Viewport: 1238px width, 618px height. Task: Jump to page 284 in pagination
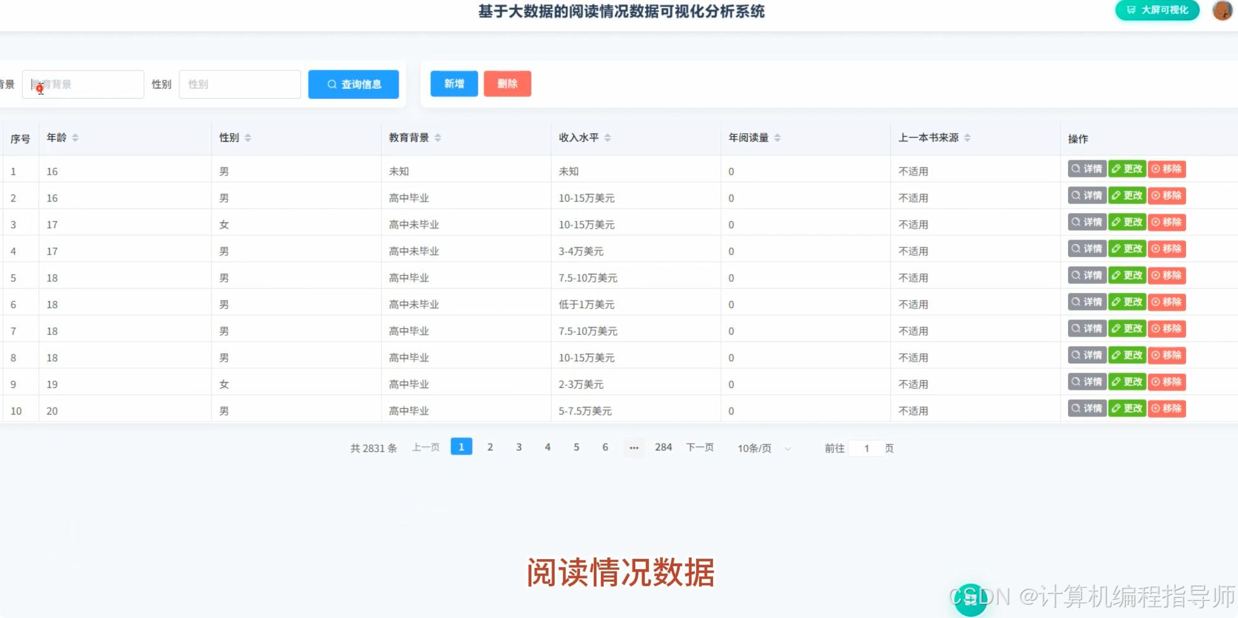pyautogui.click(x=663, y=447)
